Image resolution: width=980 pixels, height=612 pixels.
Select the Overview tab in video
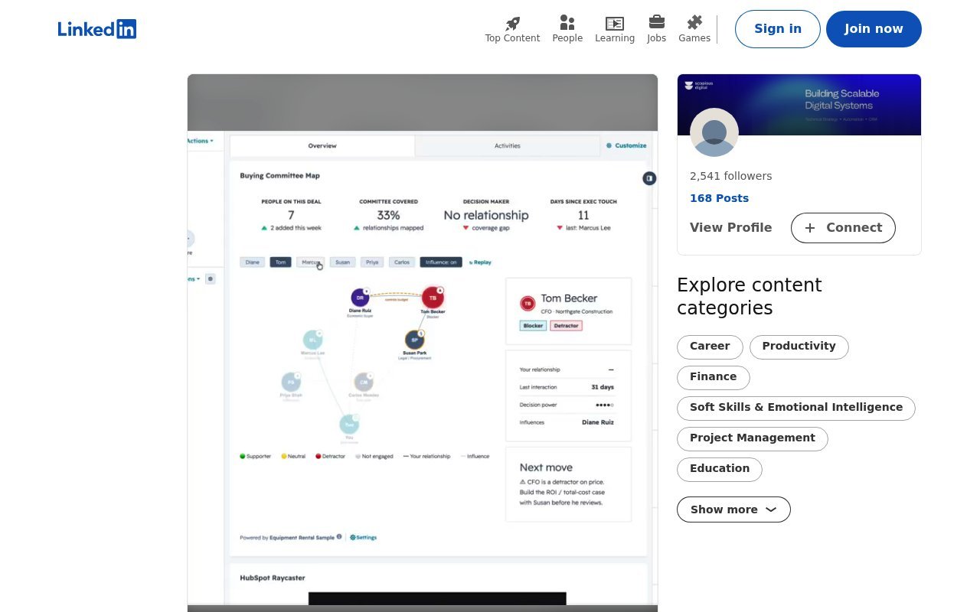[322, 145]
